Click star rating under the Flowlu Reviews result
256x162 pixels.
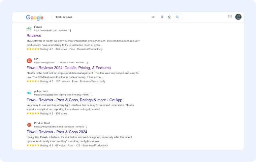(33, 49)
